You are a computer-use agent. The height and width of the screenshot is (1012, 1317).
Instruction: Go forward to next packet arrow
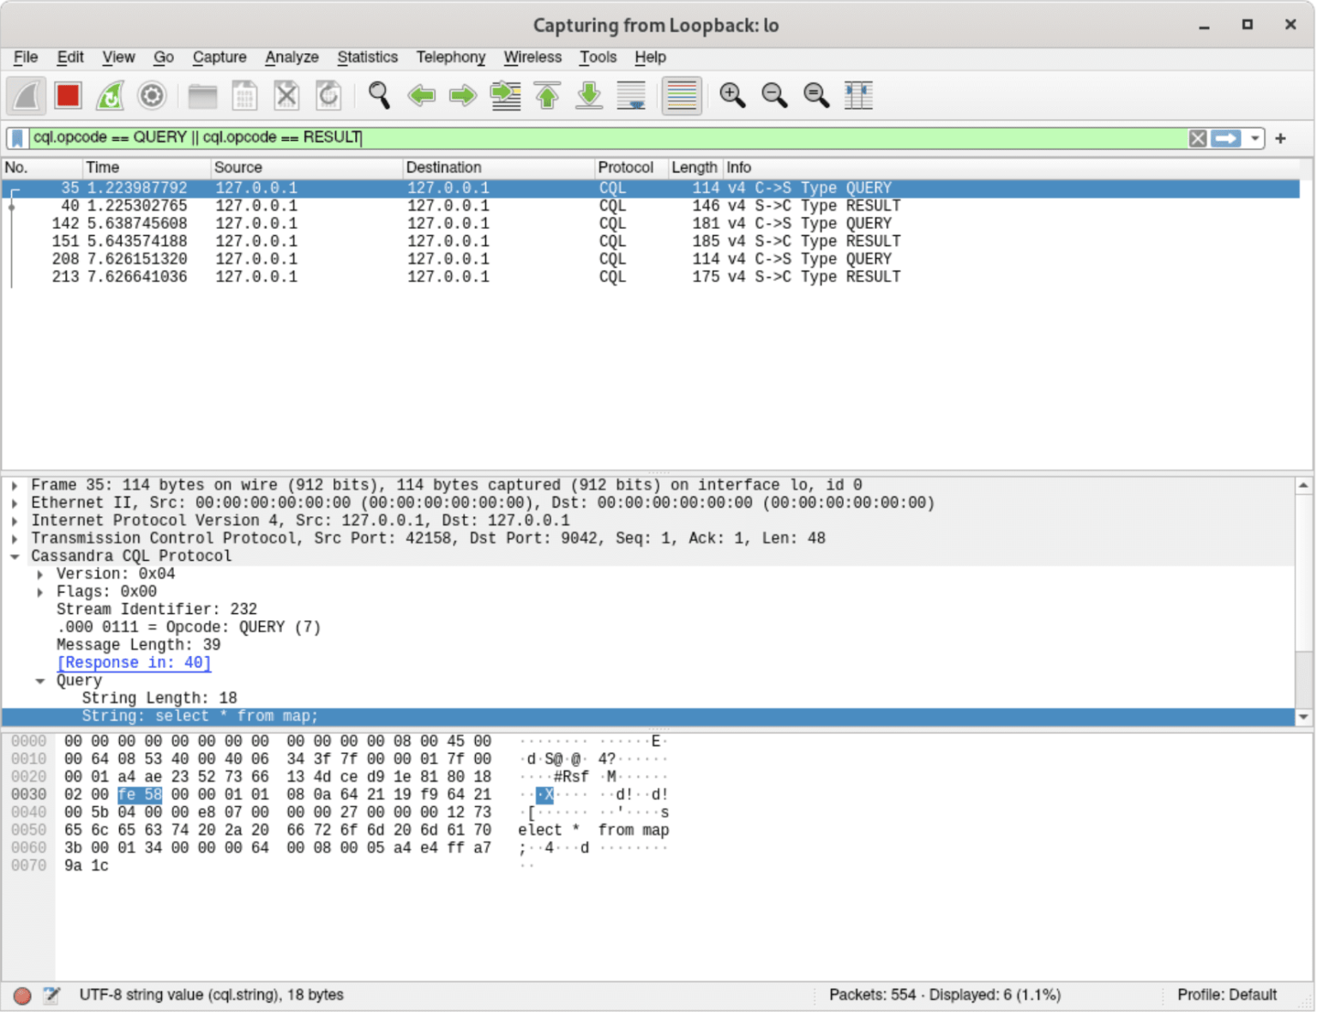(463, 95)
